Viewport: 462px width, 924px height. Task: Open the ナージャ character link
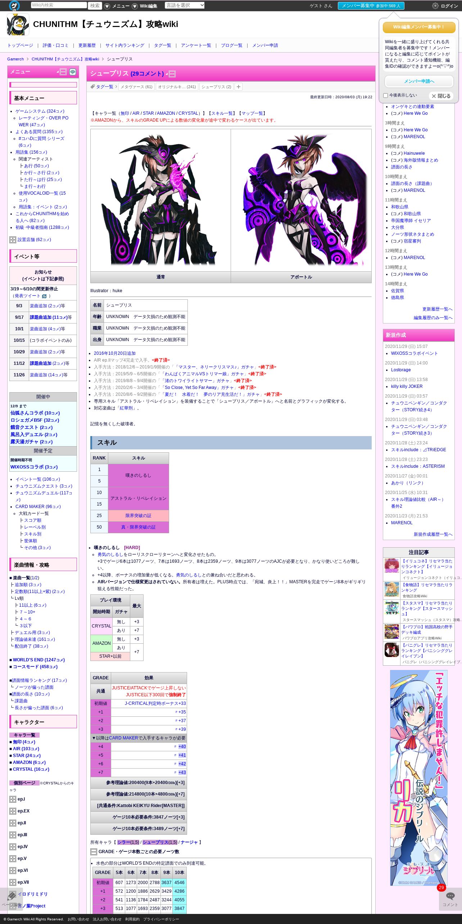pyautogui.click(x=189, y=842)
